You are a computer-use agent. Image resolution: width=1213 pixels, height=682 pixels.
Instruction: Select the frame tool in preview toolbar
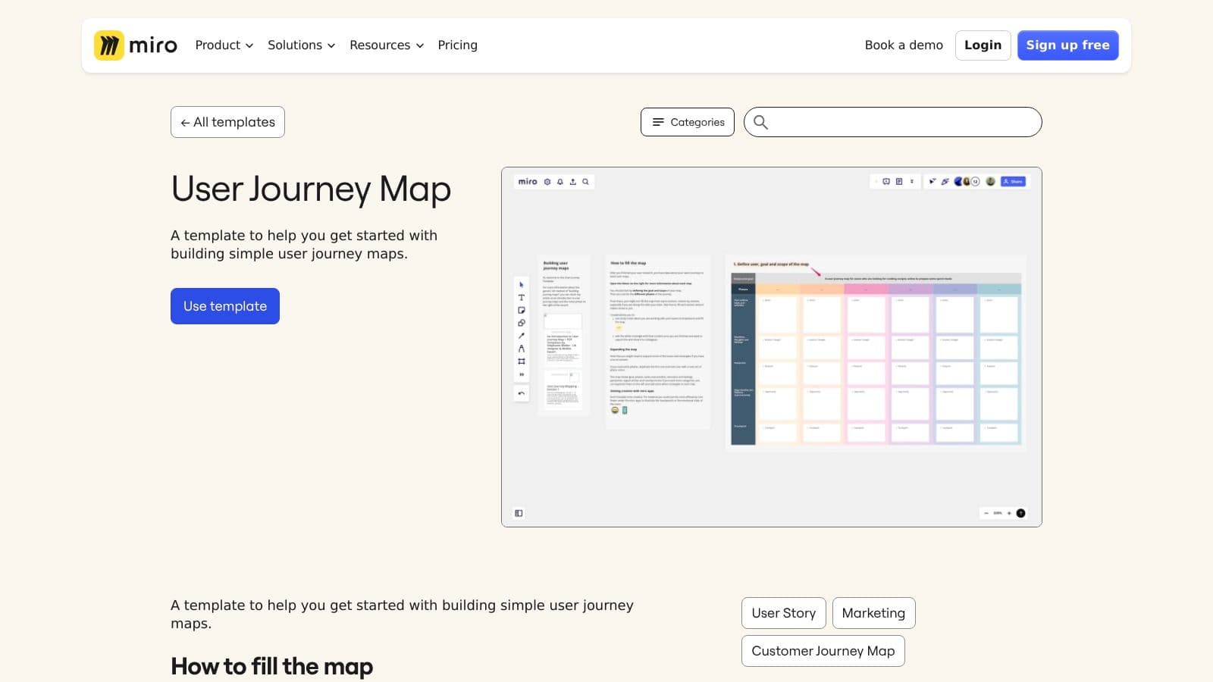point(521,361)
